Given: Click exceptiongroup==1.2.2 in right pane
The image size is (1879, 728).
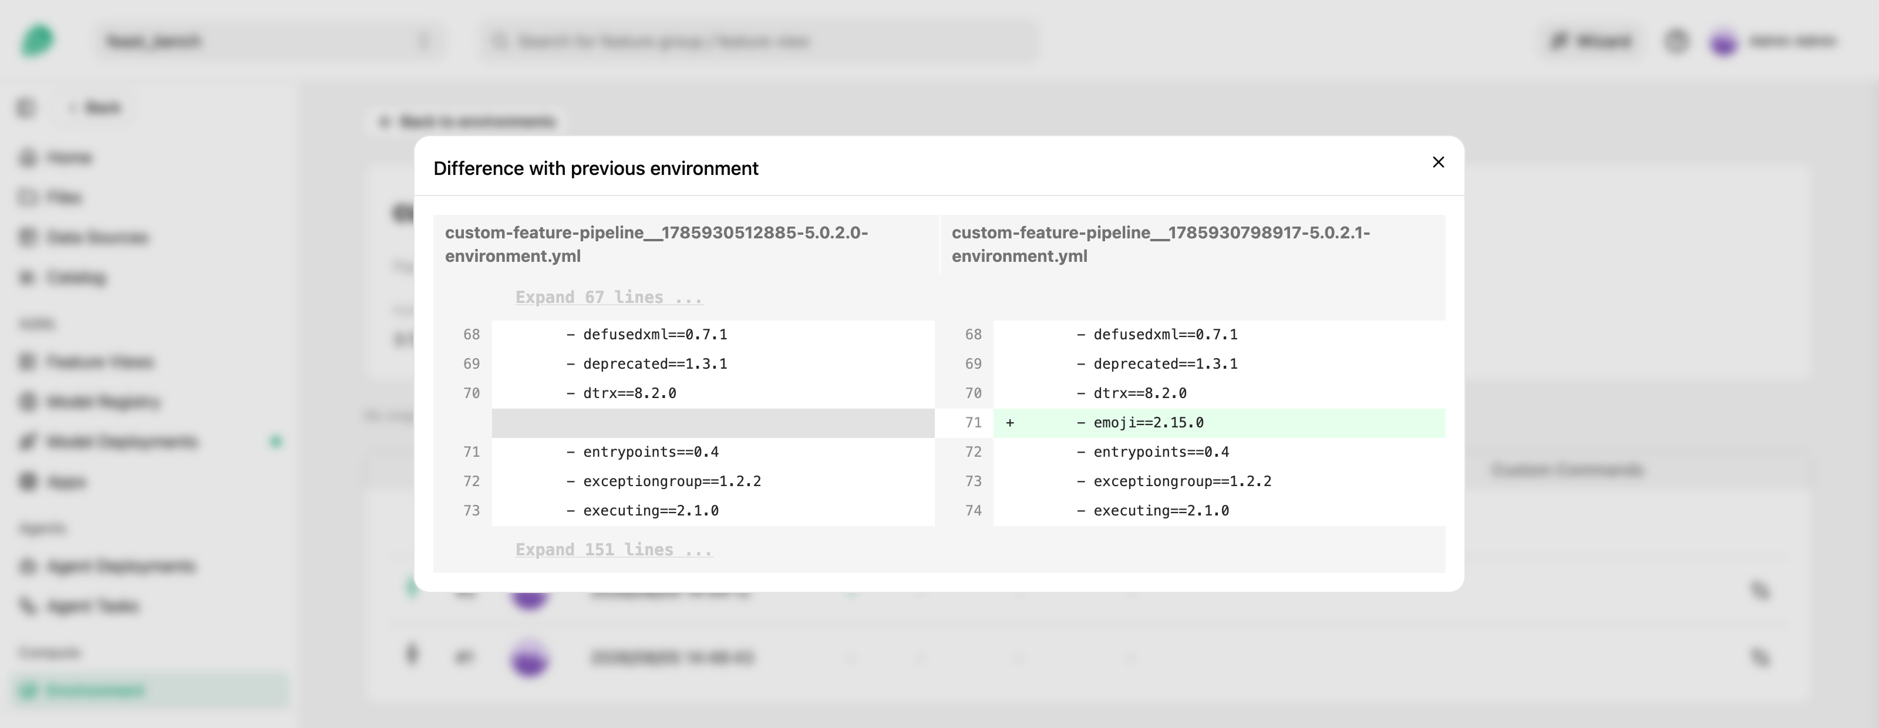Looking at the screenshot, I should click(x=1181, y=481).
